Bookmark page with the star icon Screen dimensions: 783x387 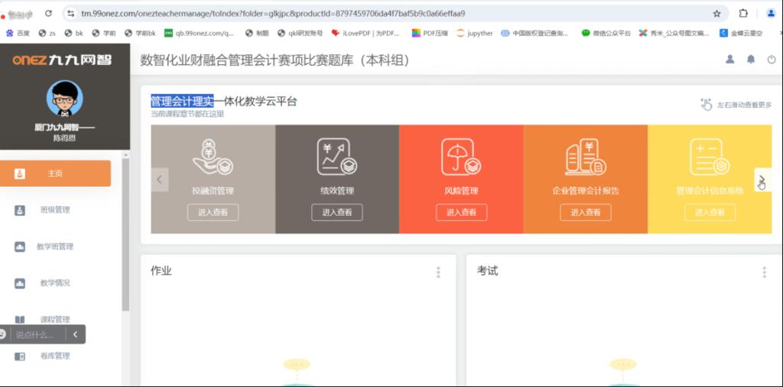tap(716, 14)
